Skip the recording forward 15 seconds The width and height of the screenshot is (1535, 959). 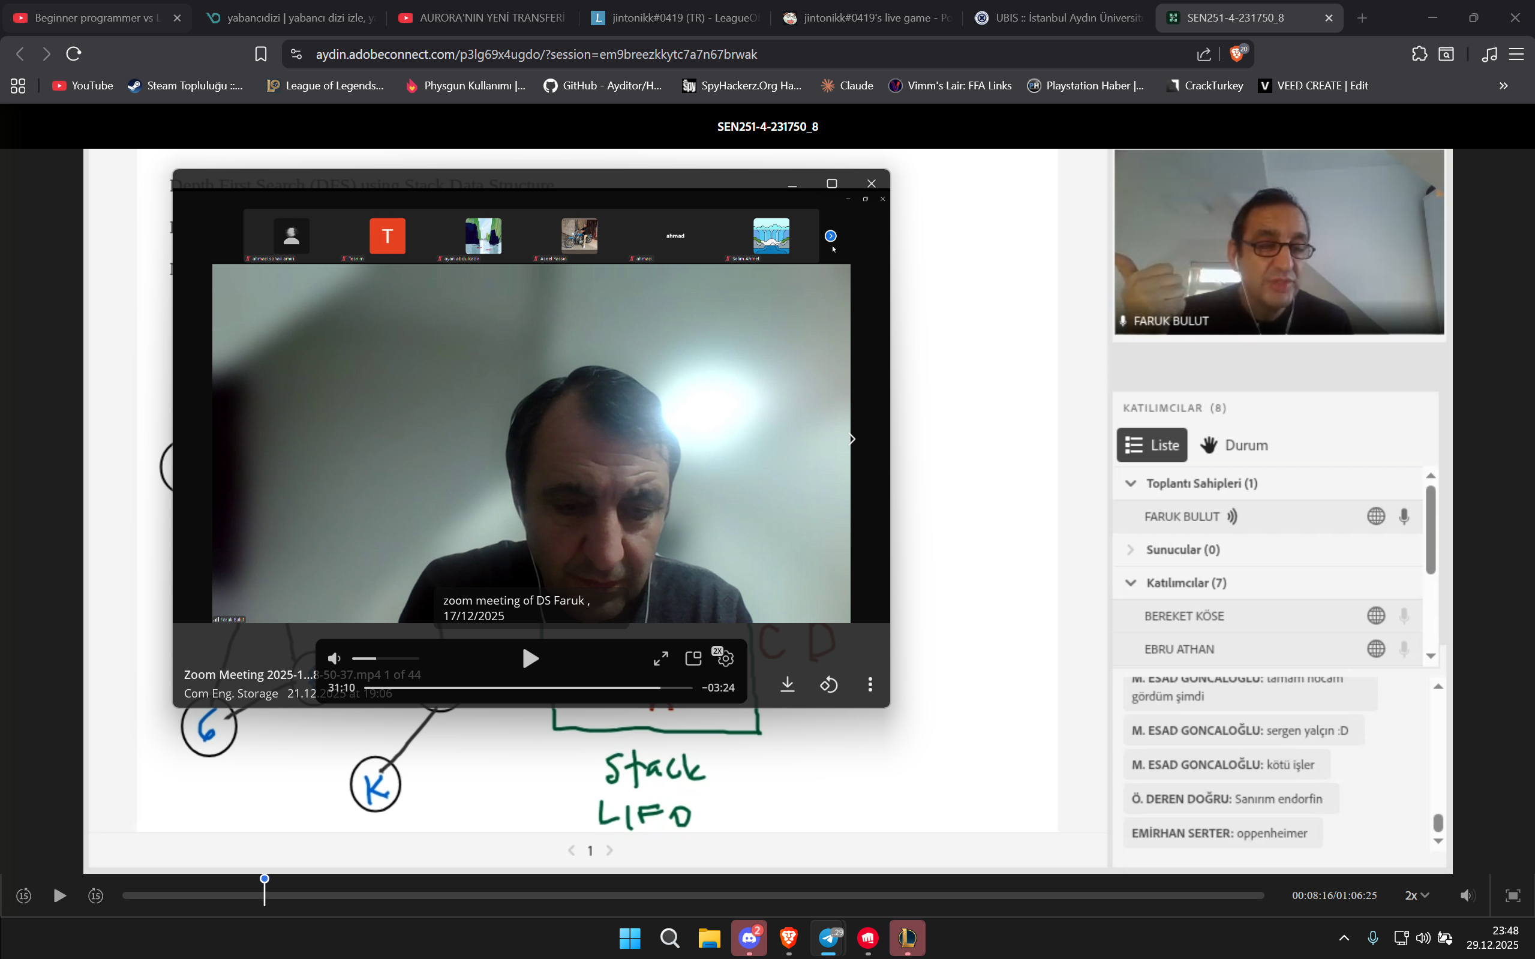(96, 895)
